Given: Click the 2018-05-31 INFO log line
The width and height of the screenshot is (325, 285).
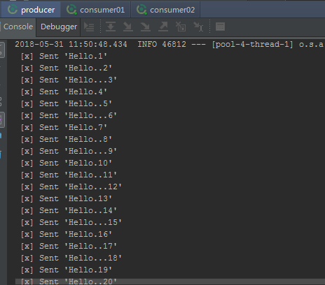Looking at the screenshot, I should click(170, 44).
